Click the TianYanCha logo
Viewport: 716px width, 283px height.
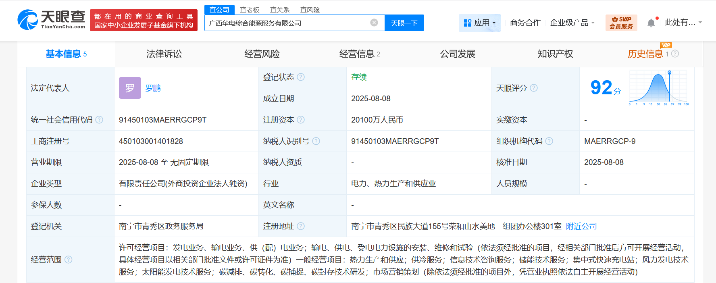pos(51,20)
